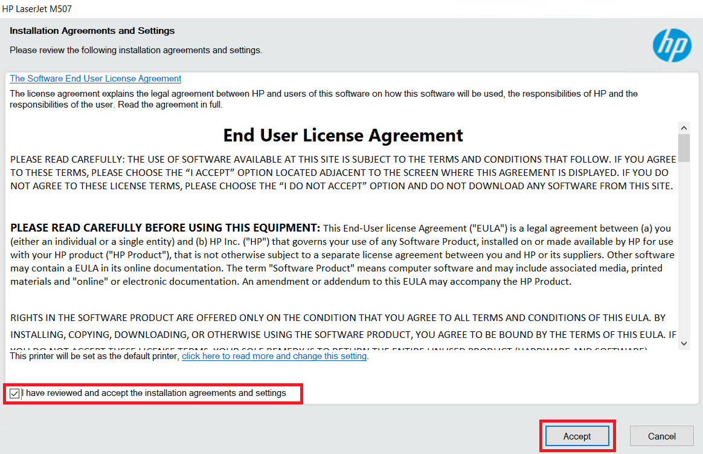
Task: Click the 'Please review the following installation agreements' text
Action: [136, 50]
